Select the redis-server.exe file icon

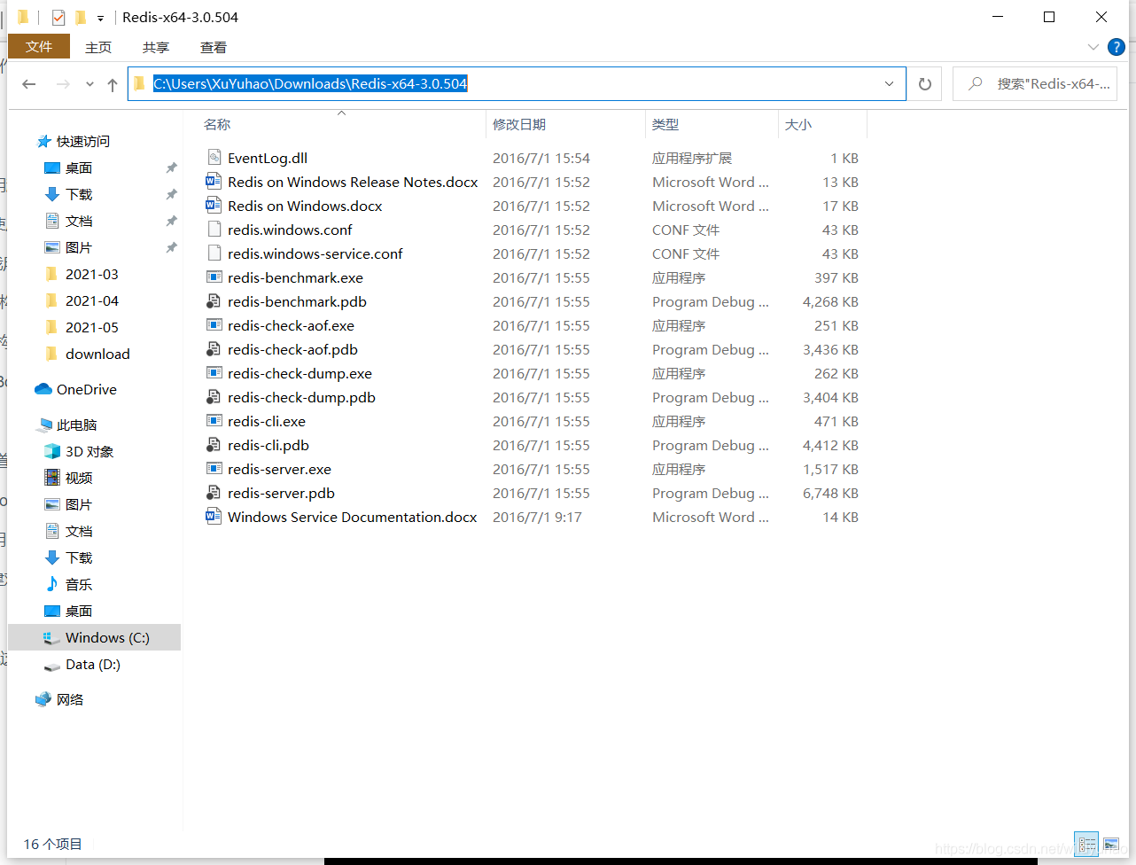tap(214, 469)
